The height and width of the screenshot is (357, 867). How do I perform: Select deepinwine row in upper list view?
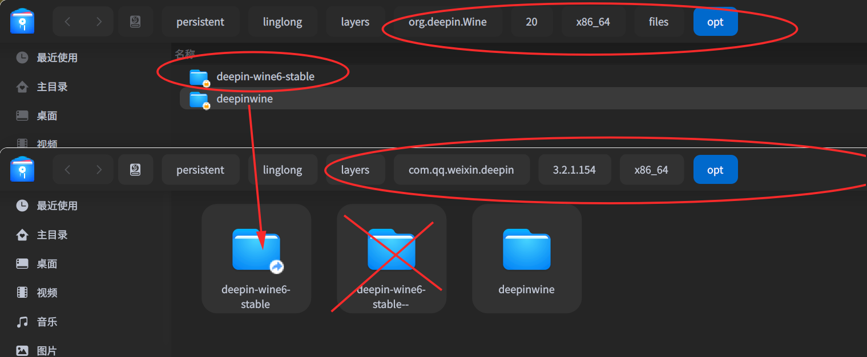pyautogui.click(x=523, y=99)
